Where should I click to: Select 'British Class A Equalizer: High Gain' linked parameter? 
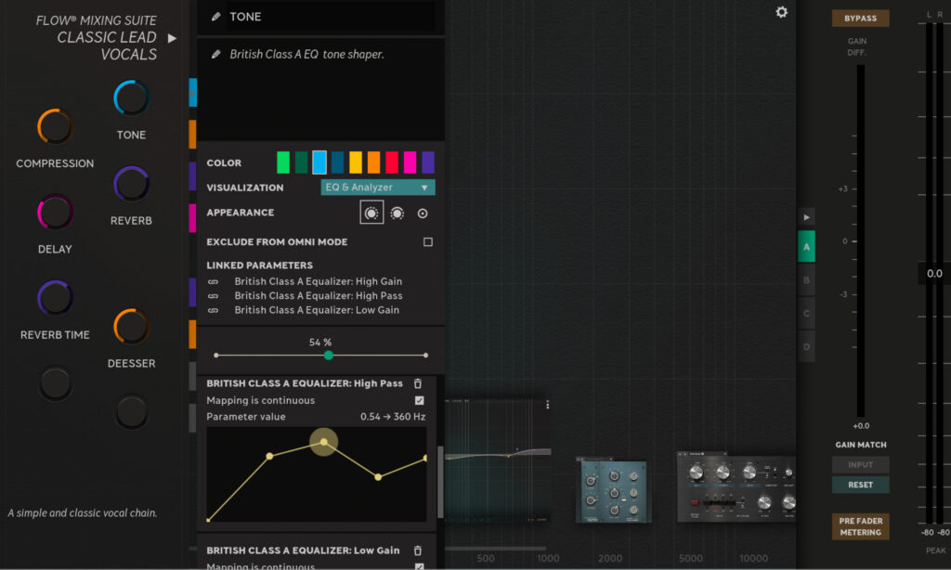[x=319, y=281]
